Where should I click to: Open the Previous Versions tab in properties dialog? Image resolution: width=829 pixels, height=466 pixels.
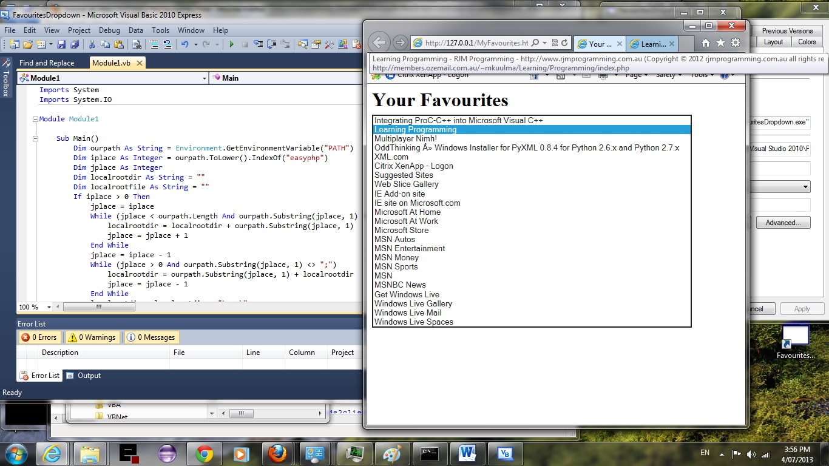click(x=787, y=31)
